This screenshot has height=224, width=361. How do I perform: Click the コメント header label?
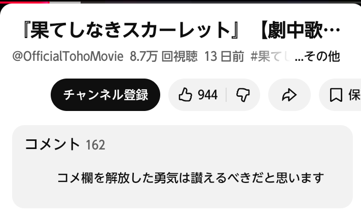tap(52, 144)
